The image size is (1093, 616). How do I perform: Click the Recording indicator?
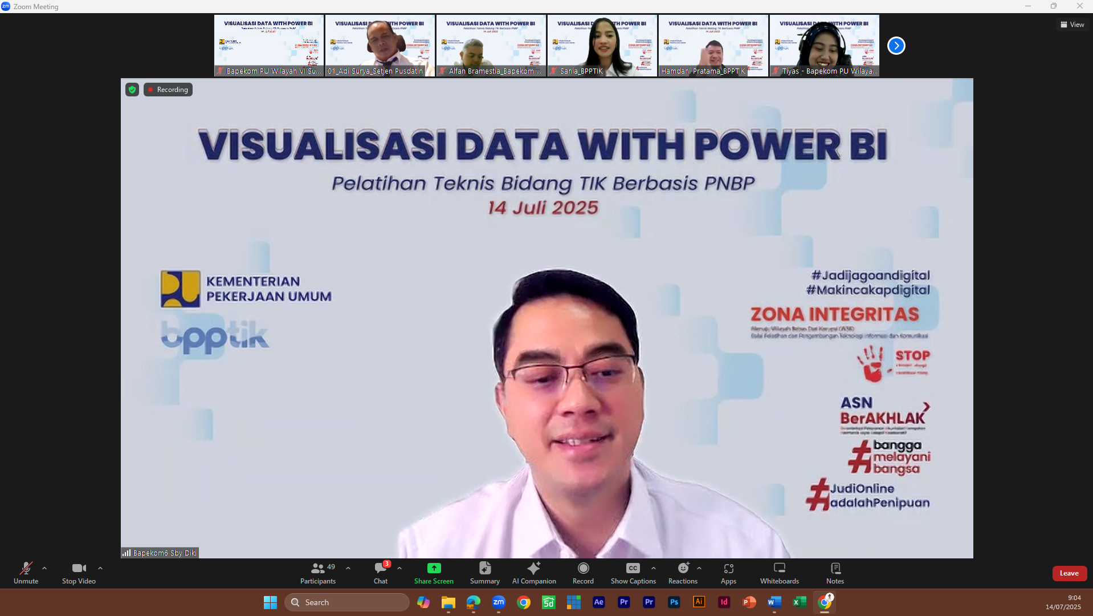[168, 90]
